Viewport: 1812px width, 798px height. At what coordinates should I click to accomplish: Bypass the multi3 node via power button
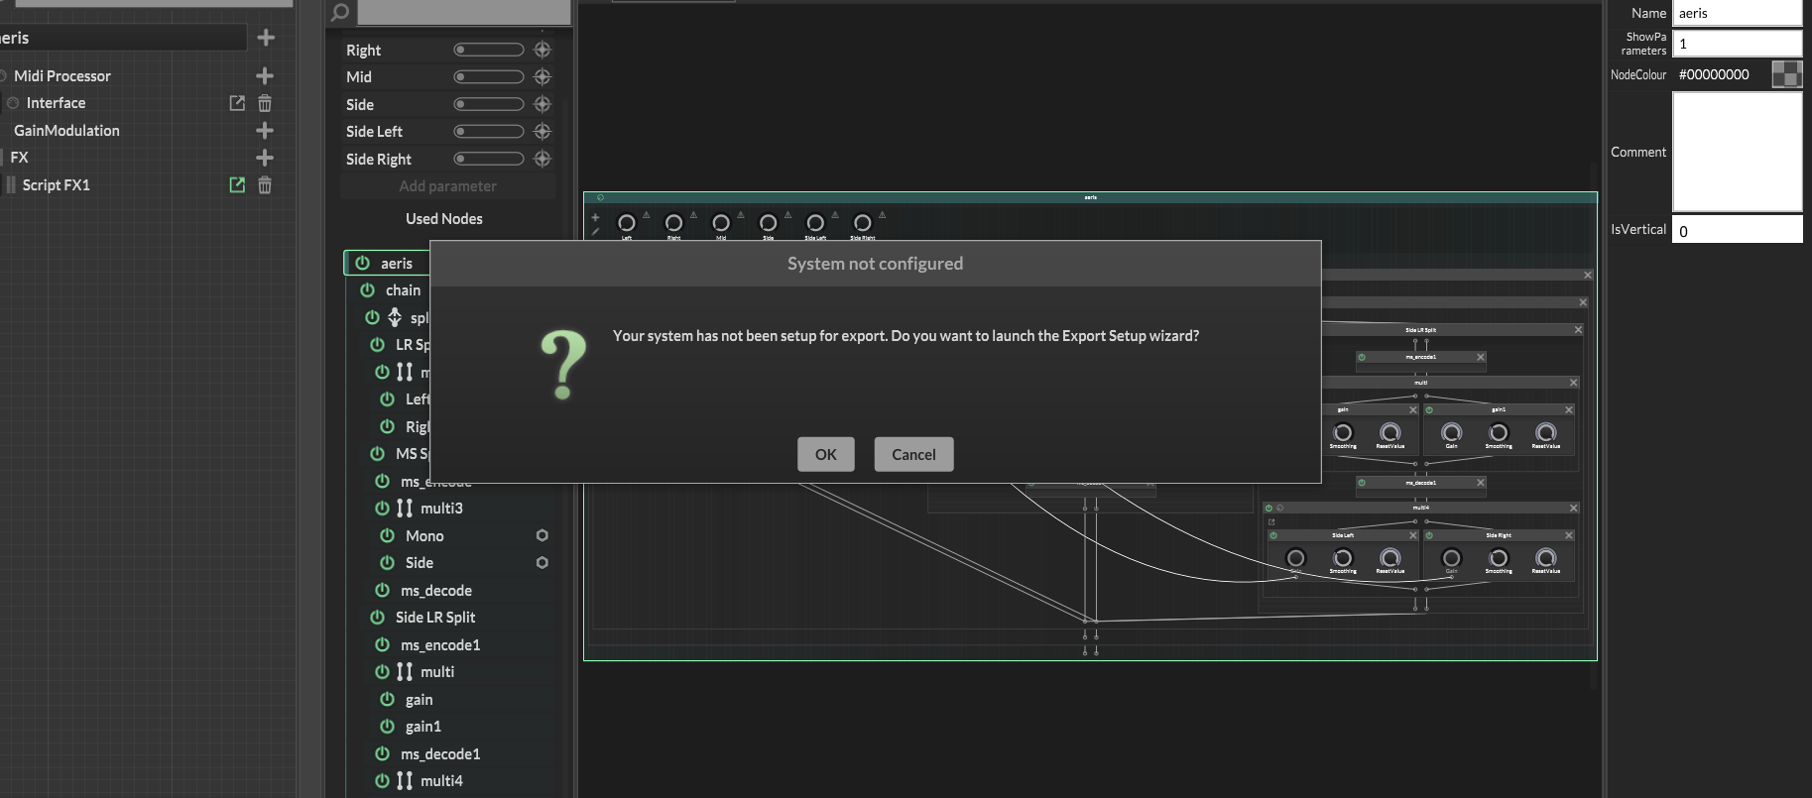(382, 508)
